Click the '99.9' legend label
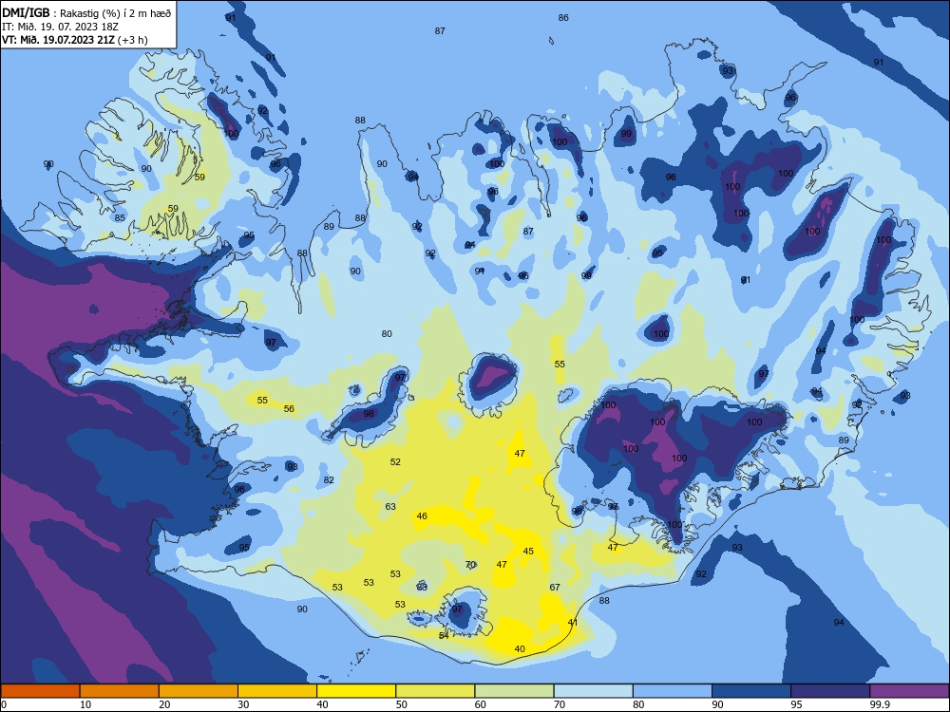The height and width of the screenshot is (712, 950). (x=880, y=704)
